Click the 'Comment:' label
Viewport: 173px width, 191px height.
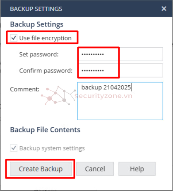[25, 89]
